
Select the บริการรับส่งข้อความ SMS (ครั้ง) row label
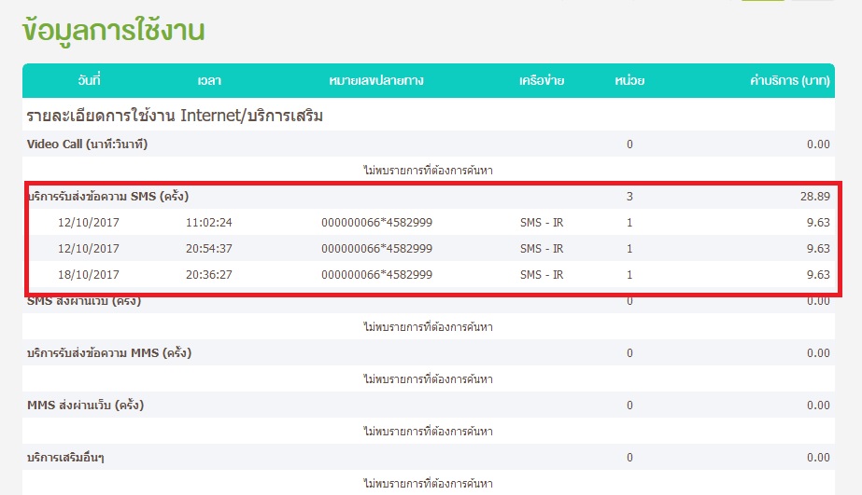[107, 196]
